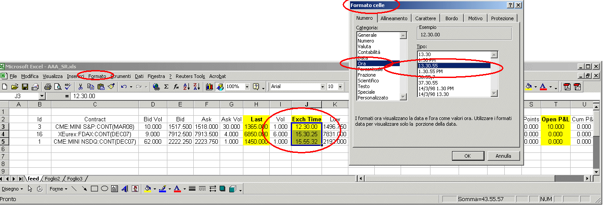Sort descending Z to A
This screenshot has height=205, width=604.
click(x=196, y=87)
